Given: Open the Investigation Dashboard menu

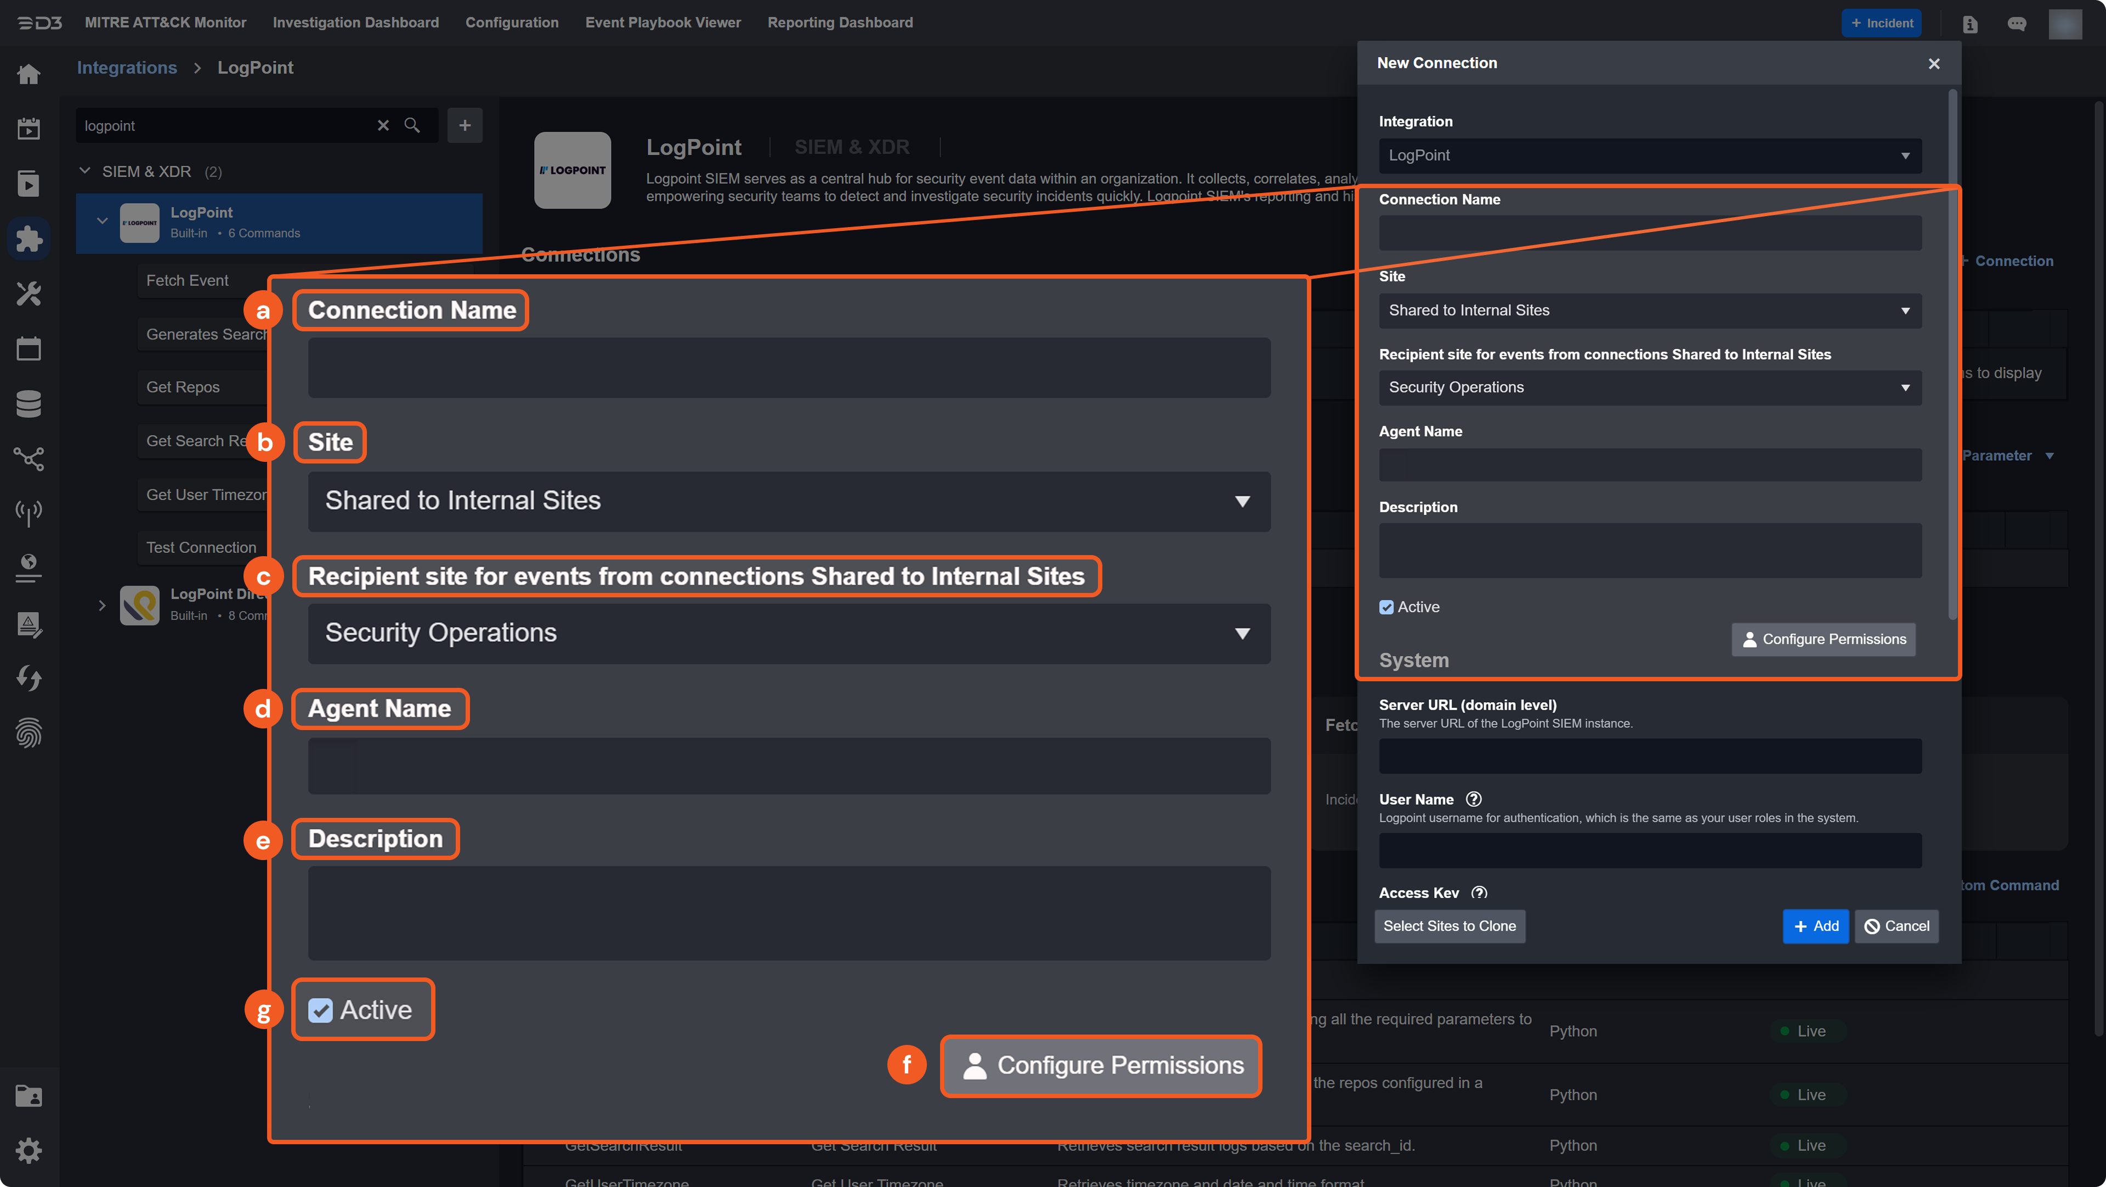Looking at the screenshot, I should pyautogui.click(x=355, y=22).
